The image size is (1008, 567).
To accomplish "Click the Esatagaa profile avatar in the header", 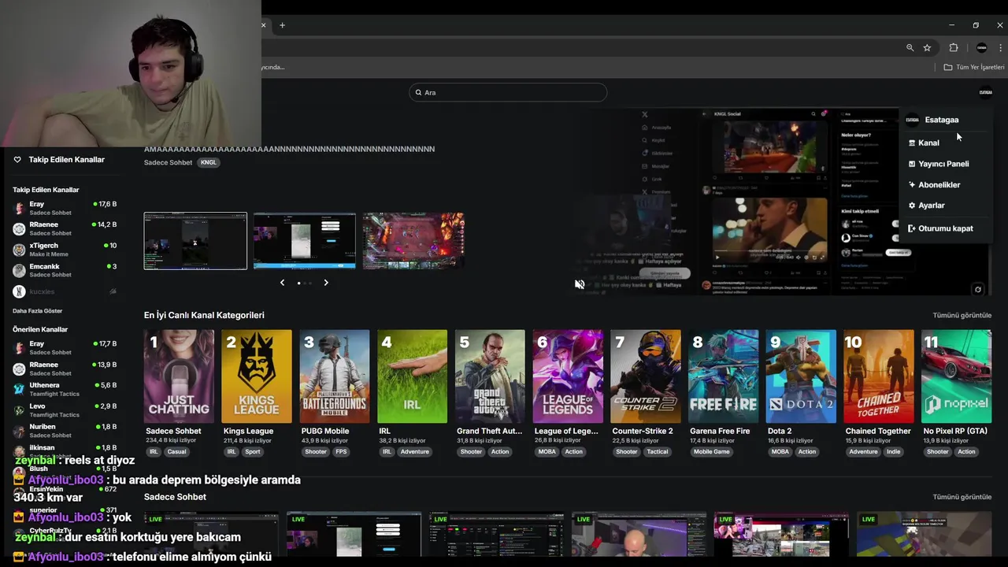I will click(x=985, y=92).
